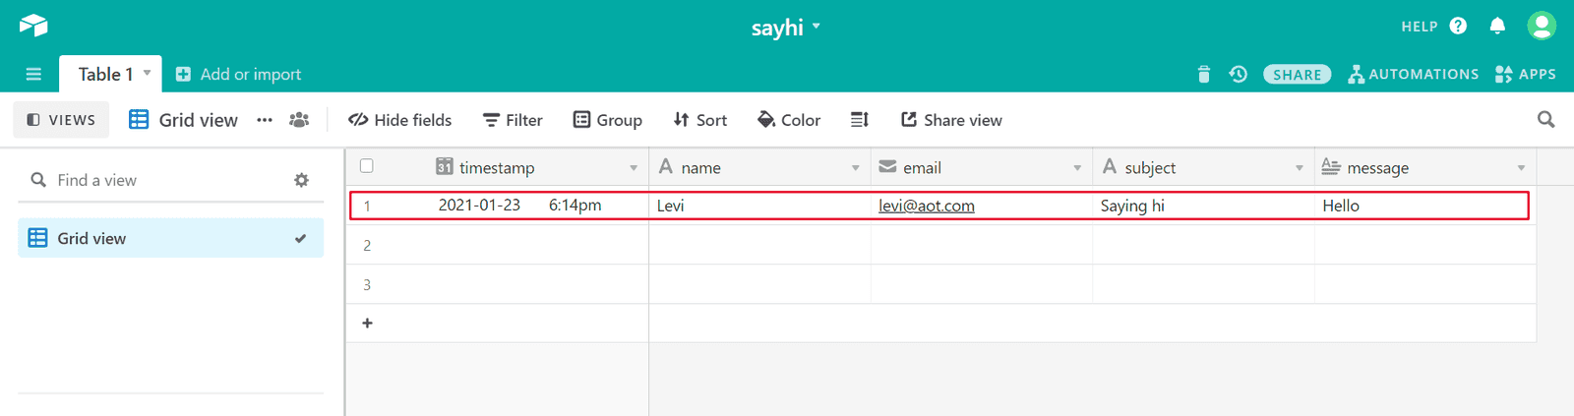Open the user account avatar
Screen dimensions: 1574x416
pos(1542,26)
